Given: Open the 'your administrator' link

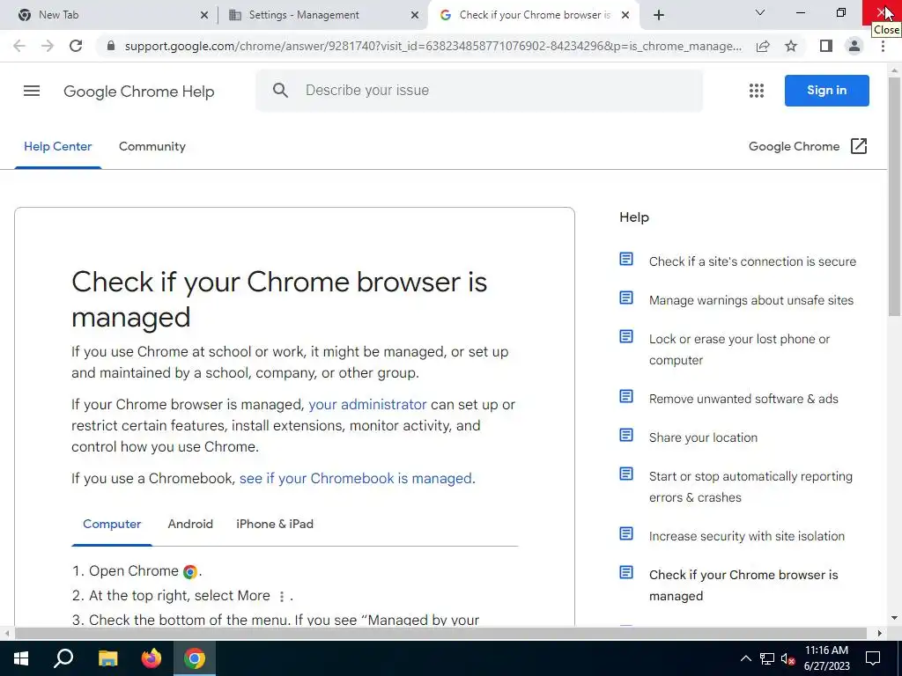Looking at the screenshot, I should point(367,404).
